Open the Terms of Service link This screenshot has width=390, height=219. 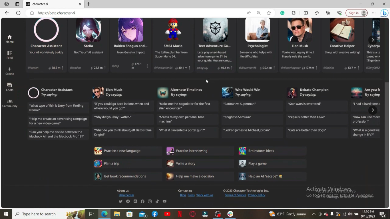pos(235,195)
